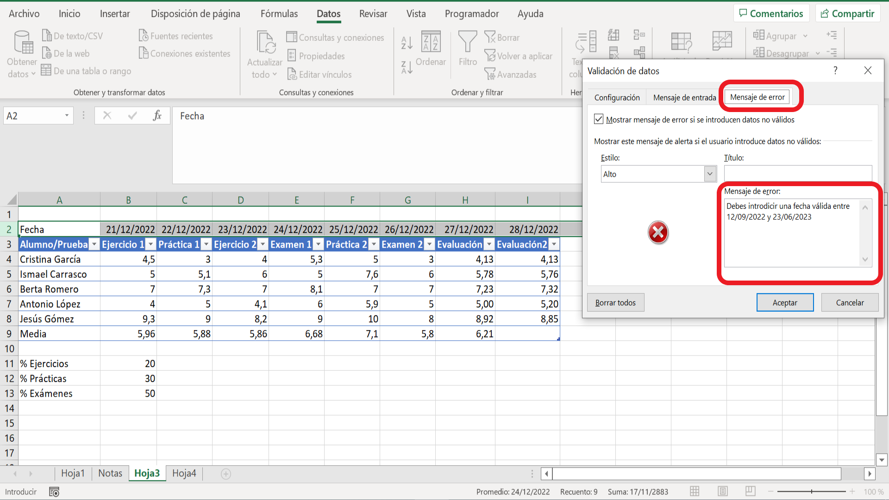Switch to Mensaje de entrada tab
The width and height of the screenshot is (889, 500).
(x=684, y=98)
